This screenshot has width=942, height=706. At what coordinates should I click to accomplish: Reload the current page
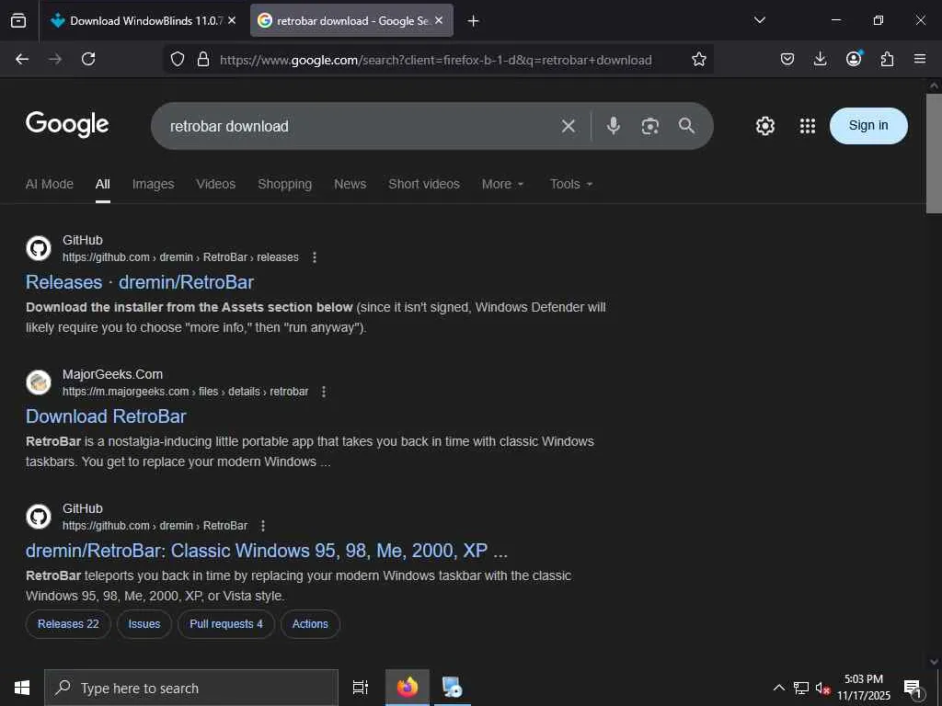pos(88,59)
